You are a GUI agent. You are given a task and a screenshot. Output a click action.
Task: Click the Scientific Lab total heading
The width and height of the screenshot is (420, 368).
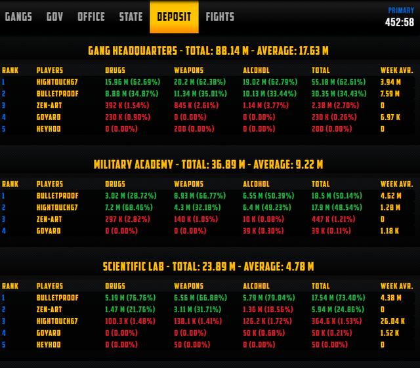209,266
